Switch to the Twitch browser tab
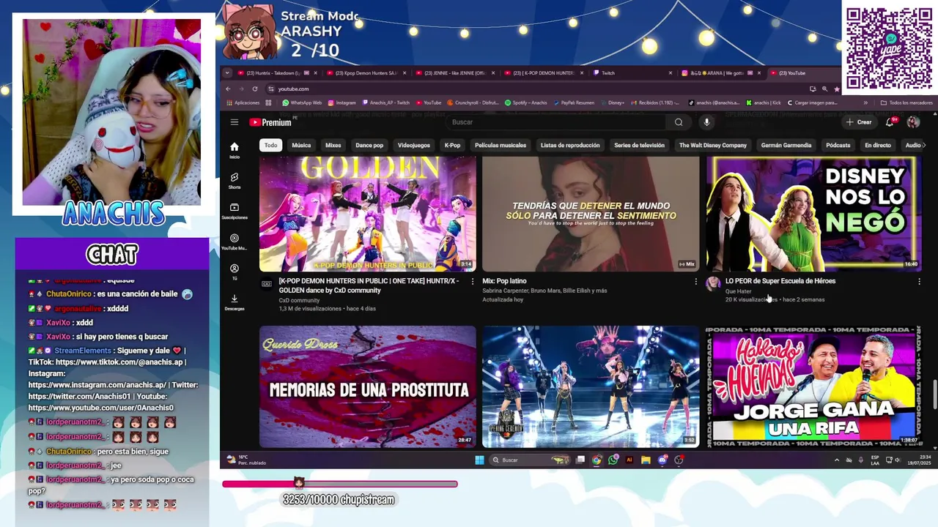Screen dimensions: 938x527 pos(632,73)
